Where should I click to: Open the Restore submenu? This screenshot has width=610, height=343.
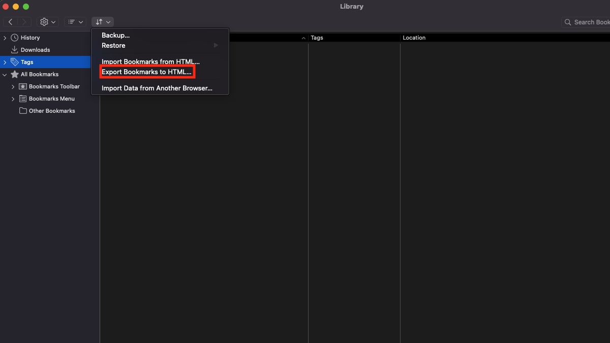pos(160,46)
